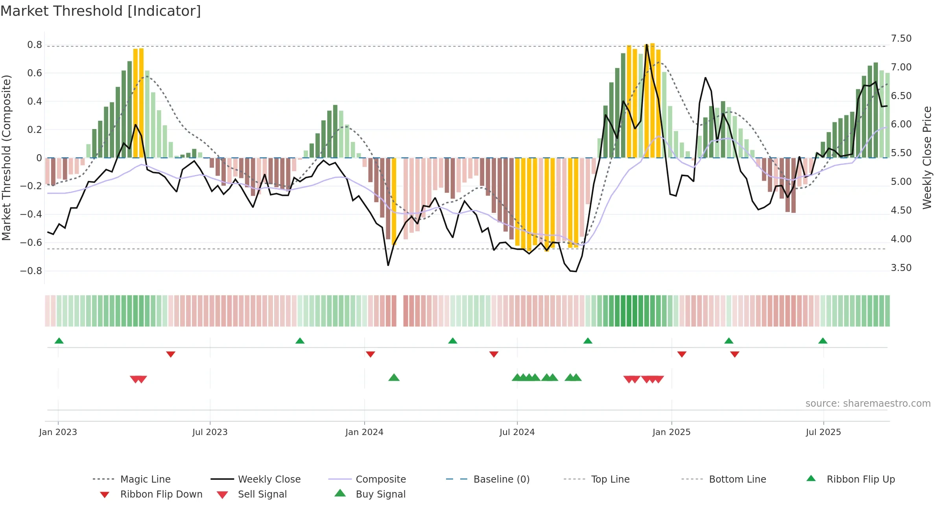Click the Ribbon Flip Up marker at Jul 2025
944x531 pixels.
point(823,341)
